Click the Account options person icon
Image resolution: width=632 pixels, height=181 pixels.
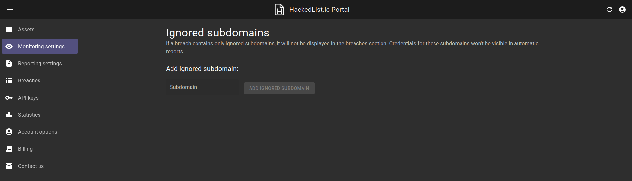pos(9,132)
